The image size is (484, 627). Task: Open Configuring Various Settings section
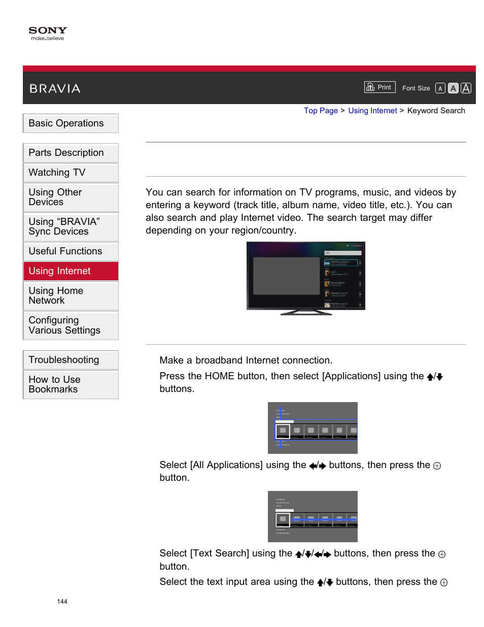[x=71, y=325]
